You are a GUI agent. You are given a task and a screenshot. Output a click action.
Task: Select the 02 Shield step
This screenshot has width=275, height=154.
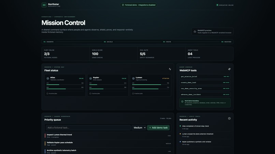pyautogui.click(x=108, y=42)
